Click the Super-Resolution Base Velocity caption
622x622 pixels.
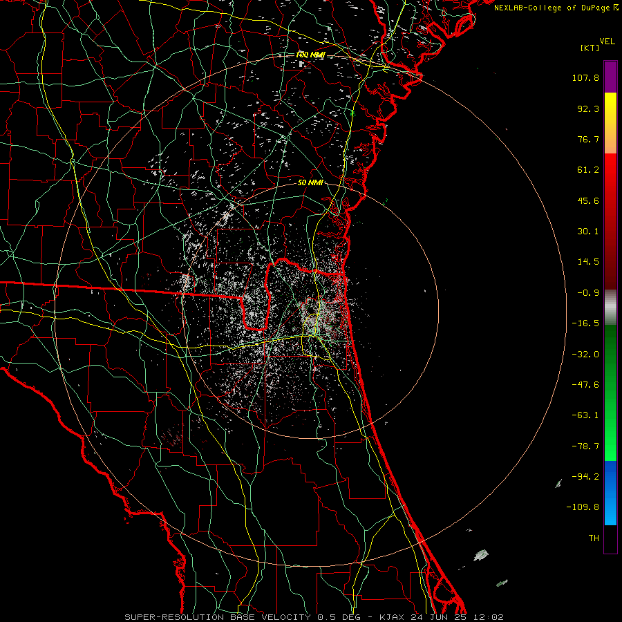(x=314, y=617)
